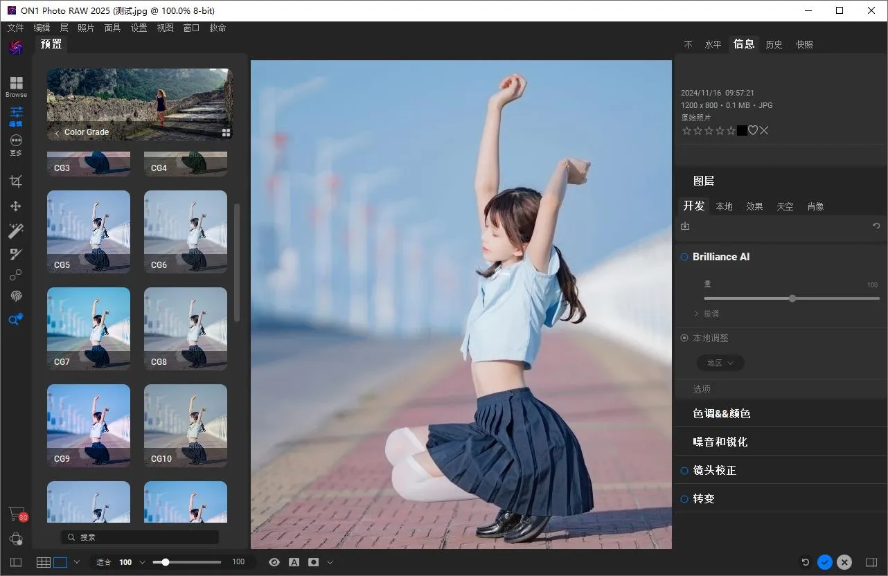This screenshot has width=888, height=576.
Task: Open the zoom level dropdown beside 100
Action: (143, 562)
